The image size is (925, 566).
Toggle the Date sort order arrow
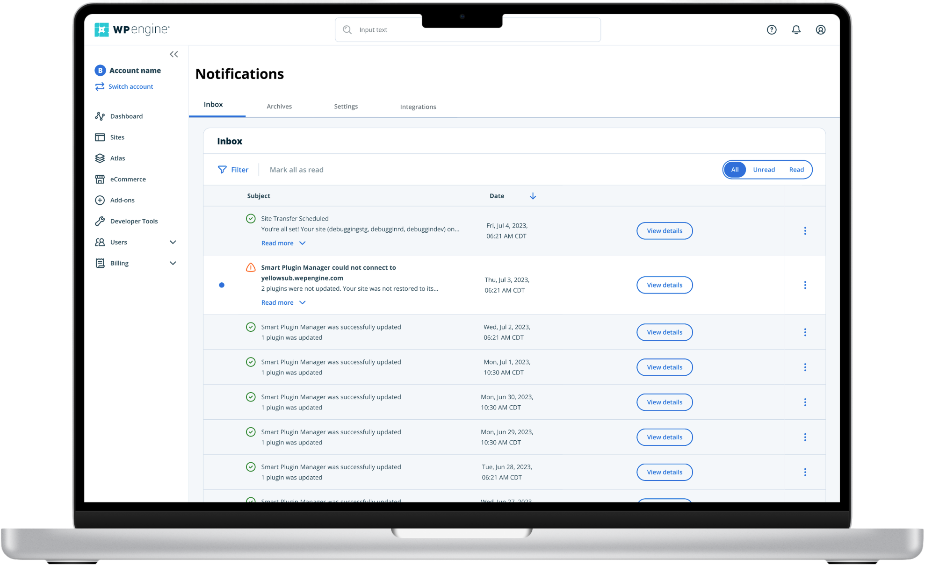[533, 196]
